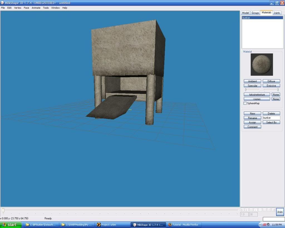This screenshot has height=228, width=285.
Task: Rename the material
Action: click(x=252, y=118)
